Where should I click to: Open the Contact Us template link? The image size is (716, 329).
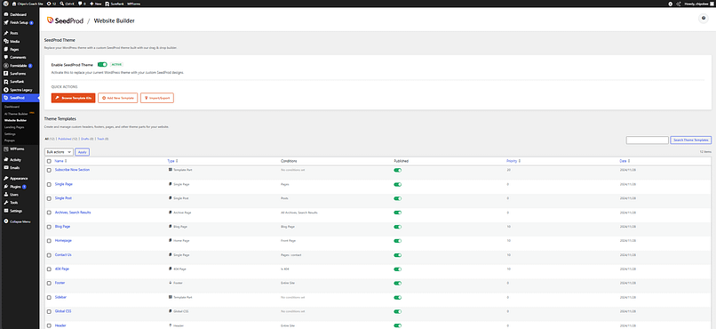(63, 254)
